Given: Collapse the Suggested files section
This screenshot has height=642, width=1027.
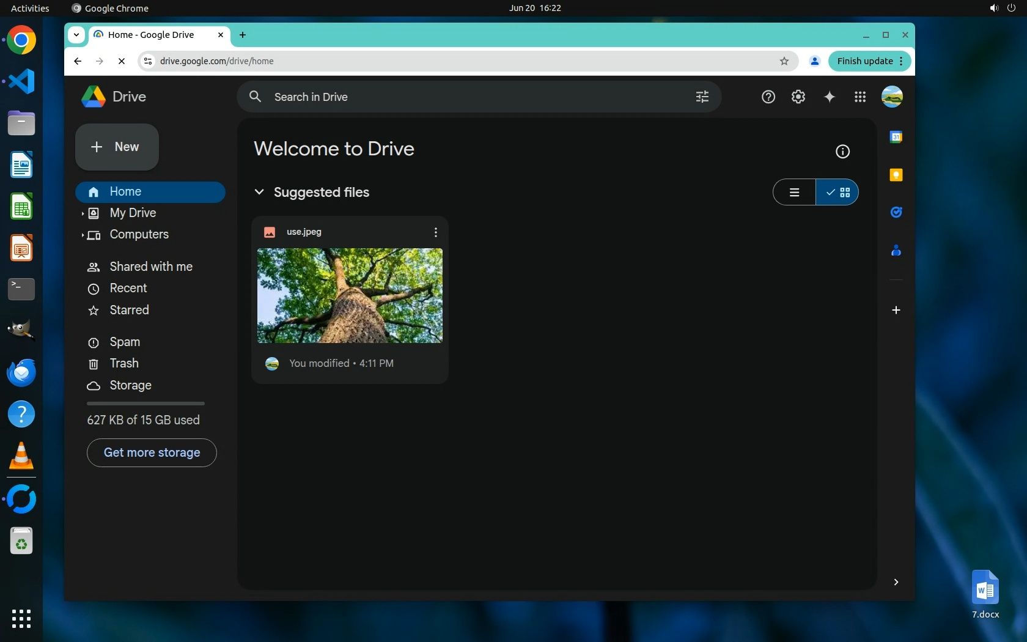Looking at the screenshot, I should pyautogui.click(x=259, y=192).
